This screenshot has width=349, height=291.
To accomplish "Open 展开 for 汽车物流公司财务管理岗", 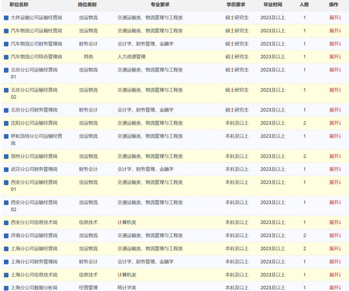I will (335, 44).
